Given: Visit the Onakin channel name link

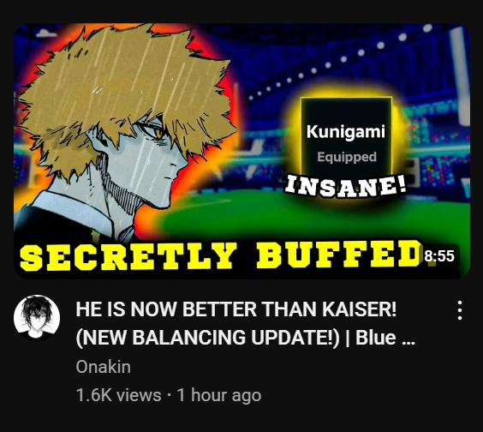Looking at the screenshot, I should (x=103, y=367).
